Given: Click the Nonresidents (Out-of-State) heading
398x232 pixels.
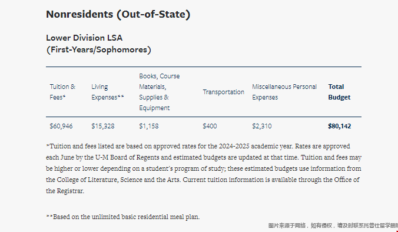Looking at the screenshot, I should (x=118, y=15).
